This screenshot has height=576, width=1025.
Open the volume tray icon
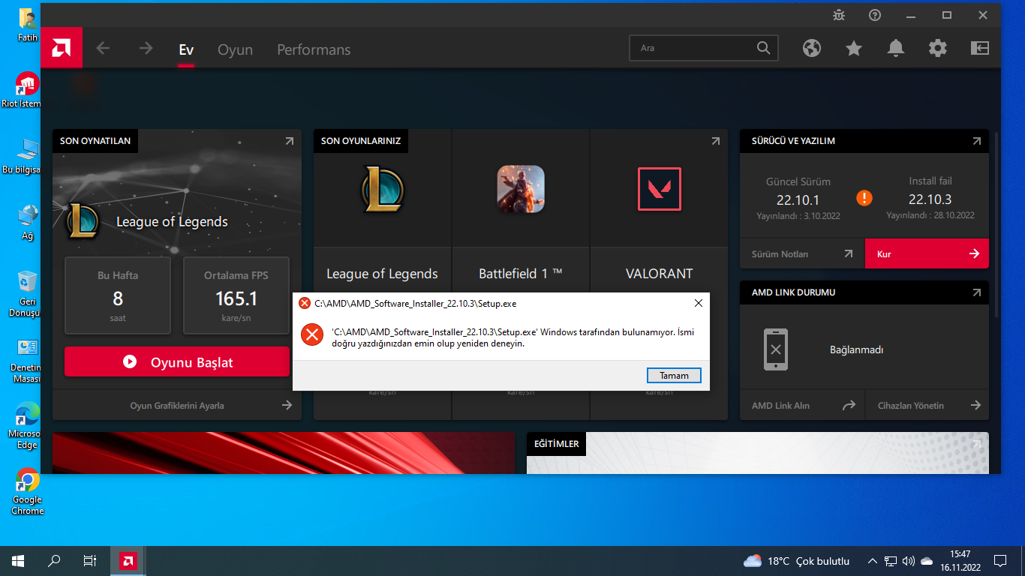(x=909, y=561)
